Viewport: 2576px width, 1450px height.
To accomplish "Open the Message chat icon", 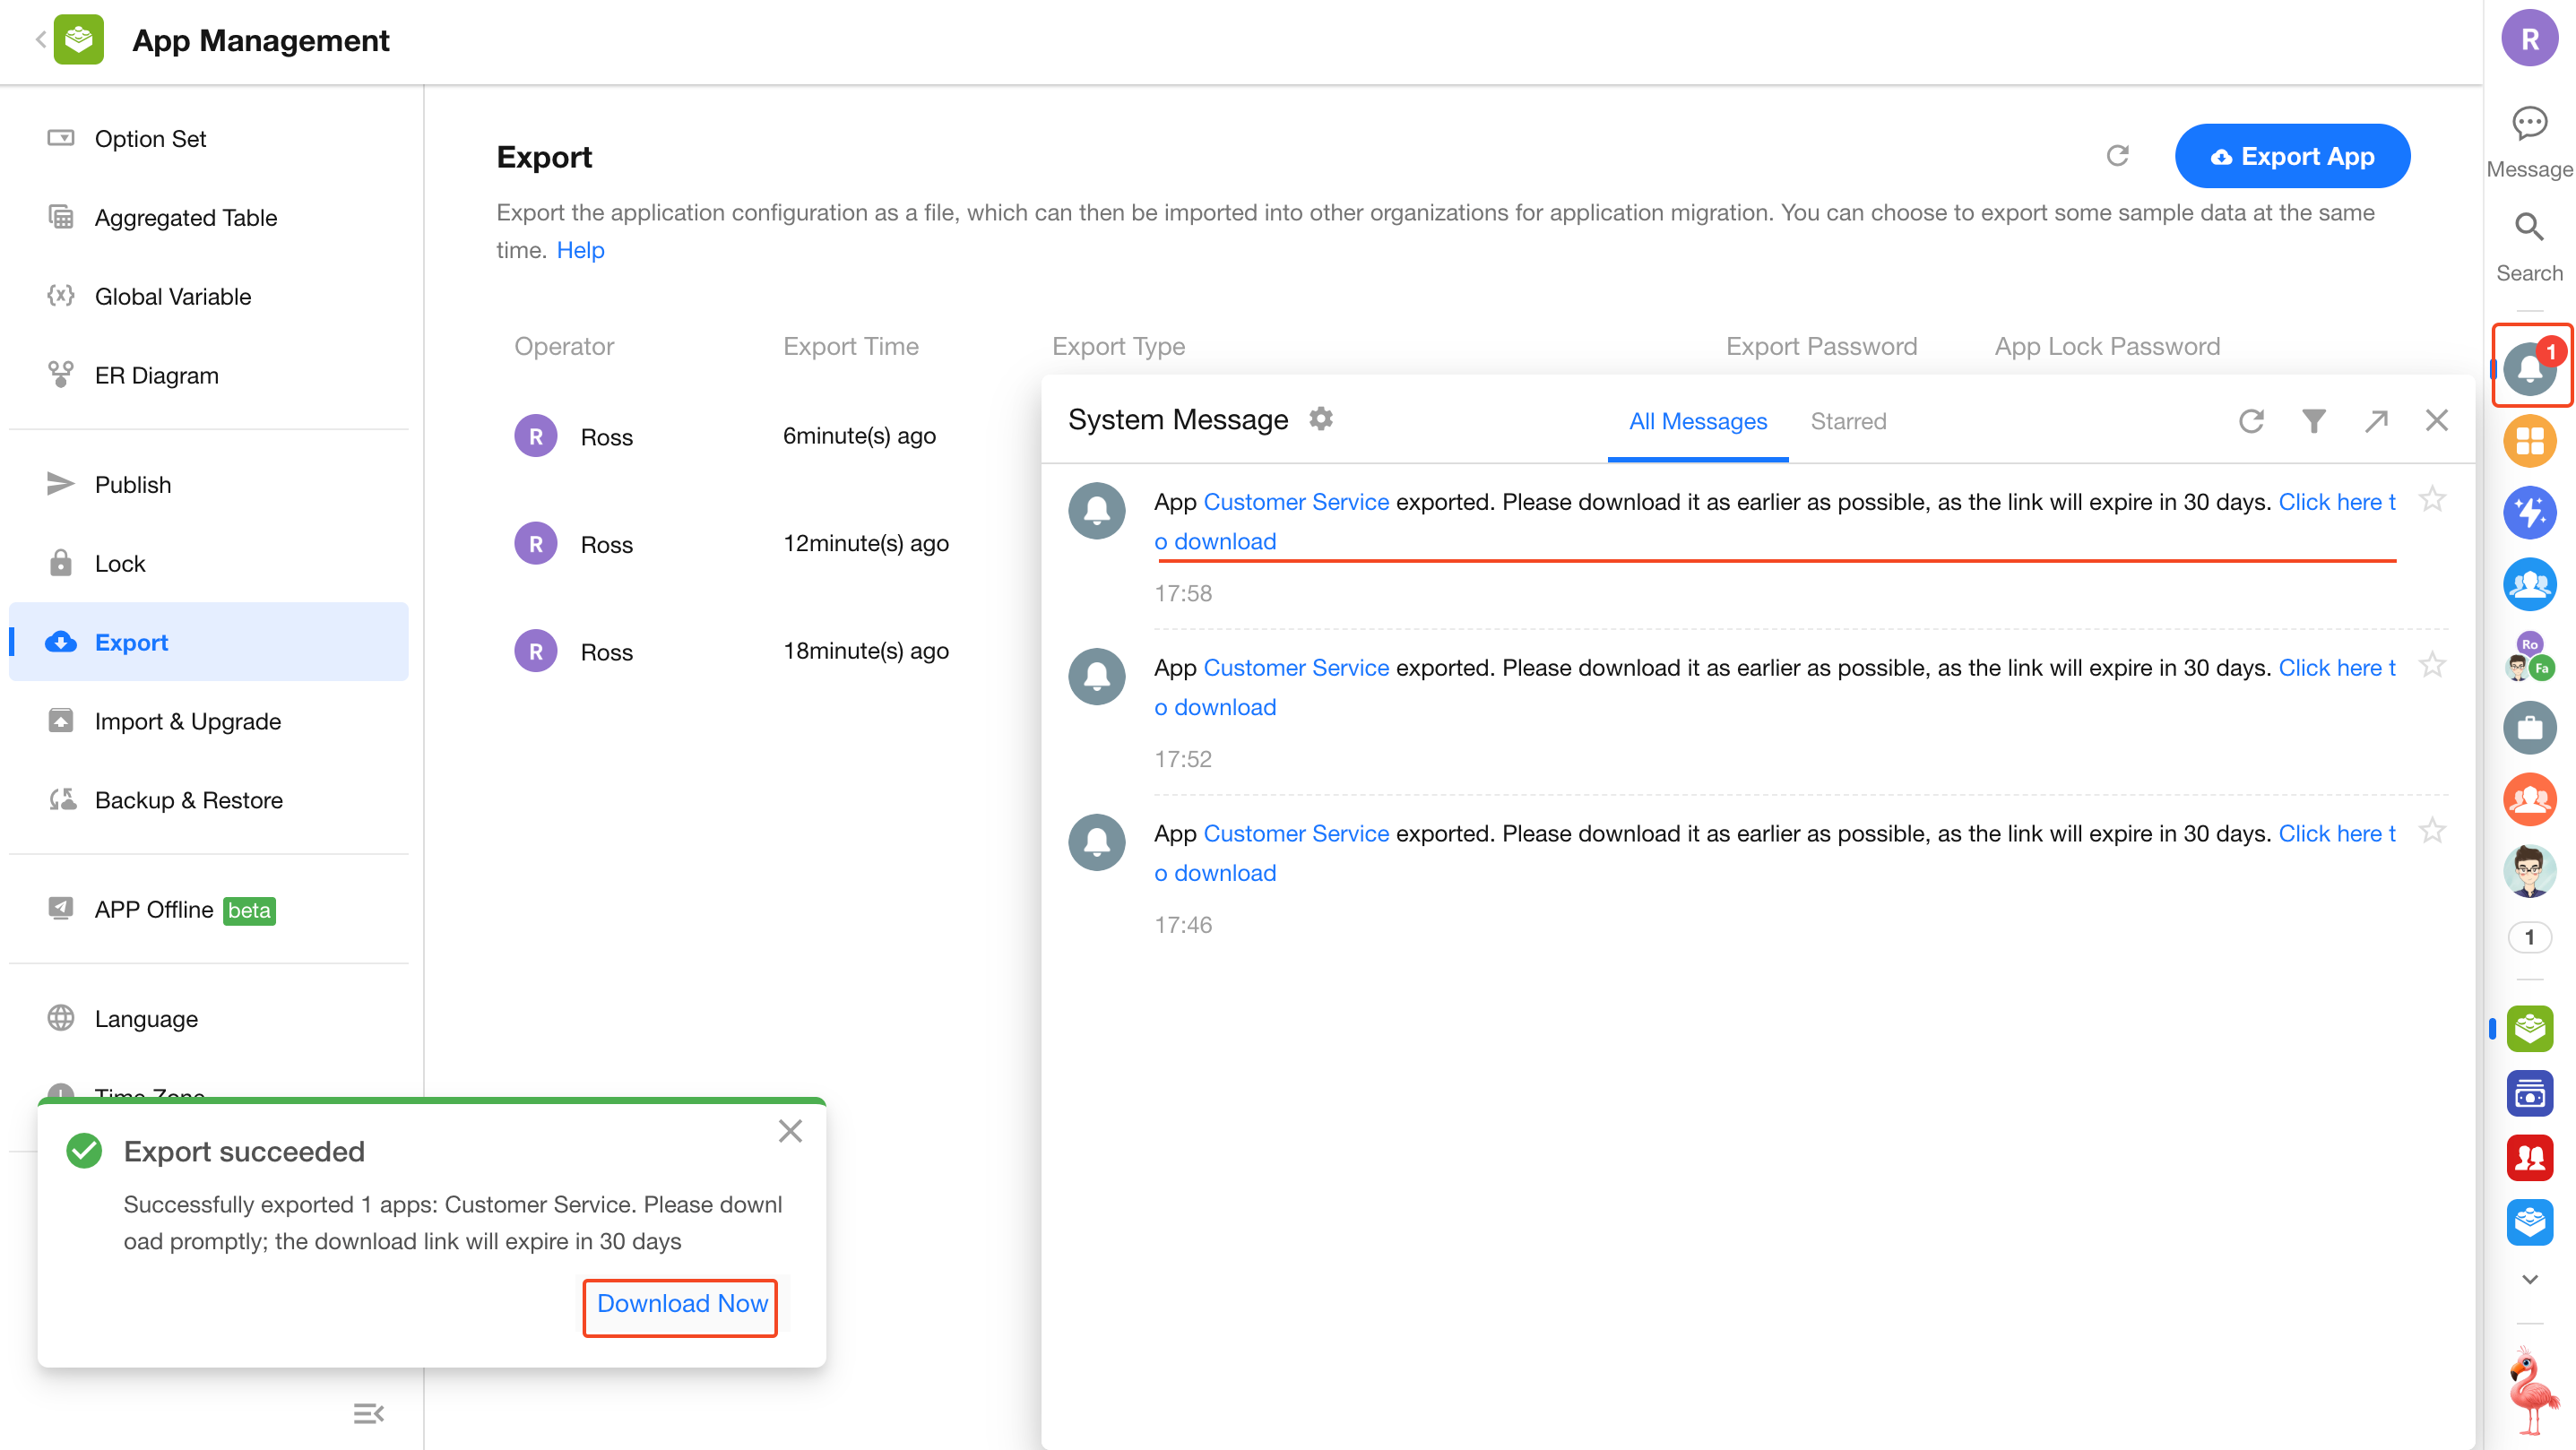I will pyautogui.click(x=2529, y=124).
